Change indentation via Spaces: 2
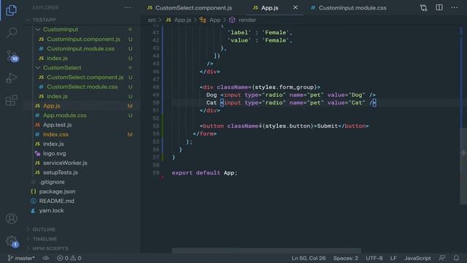The height and width of the screenshot is (263, 467). click(x=345, y=258)
